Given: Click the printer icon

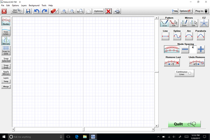Looking at the screenshot, I should [x=117, y=11].
